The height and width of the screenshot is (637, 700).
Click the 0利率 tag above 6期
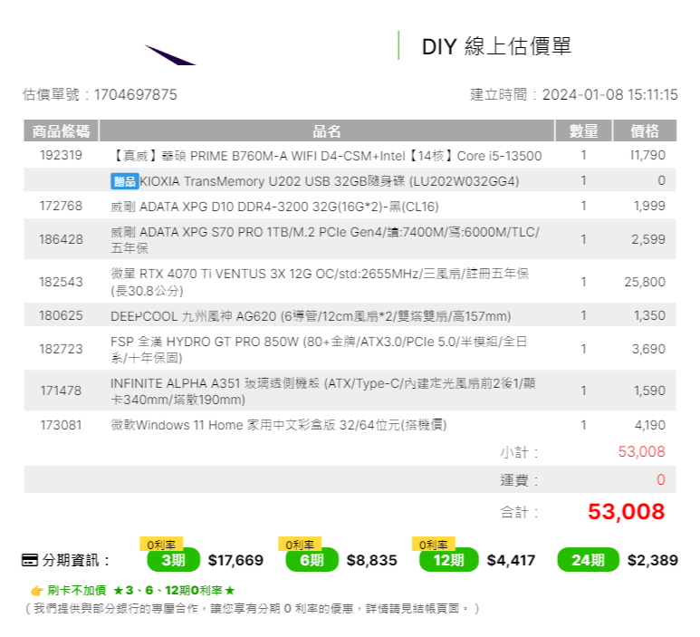coord(300,544)
